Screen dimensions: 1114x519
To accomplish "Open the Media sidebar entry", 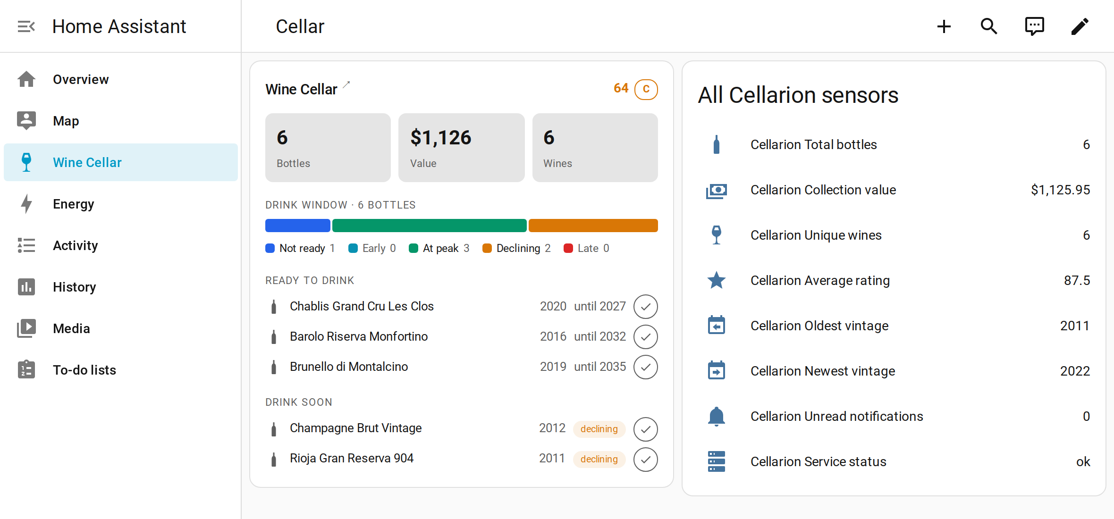I will click(x=121, y=328).
